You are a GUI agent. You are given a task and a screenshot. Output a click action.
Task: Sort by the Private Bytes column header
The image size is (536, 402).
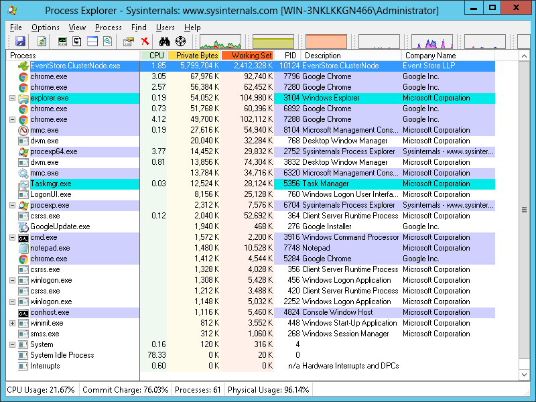pos(194,56)
